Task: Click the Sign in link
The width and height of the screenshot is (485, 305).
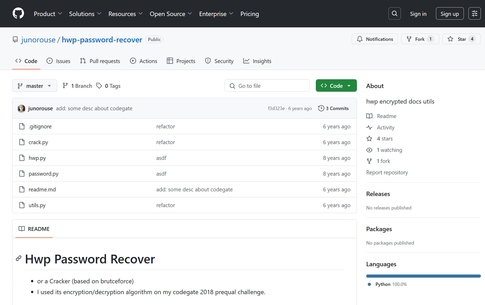Action: 418,14
